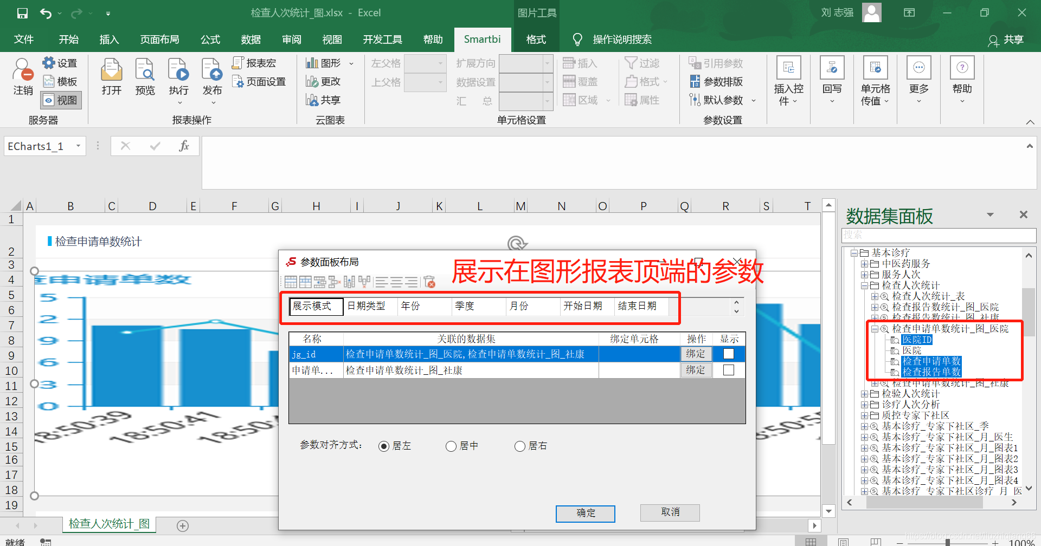Viewport: 1041px width, 546px height.
Task: Open the 默认参数 dropdown
Action: click(x=754, y=100)
